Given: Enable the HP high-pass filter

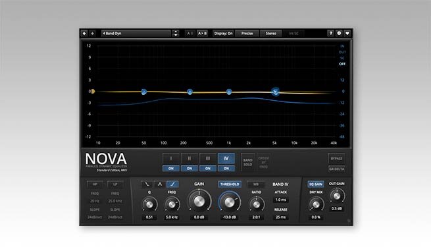Looking at the screenshot, I should (95, 184).
